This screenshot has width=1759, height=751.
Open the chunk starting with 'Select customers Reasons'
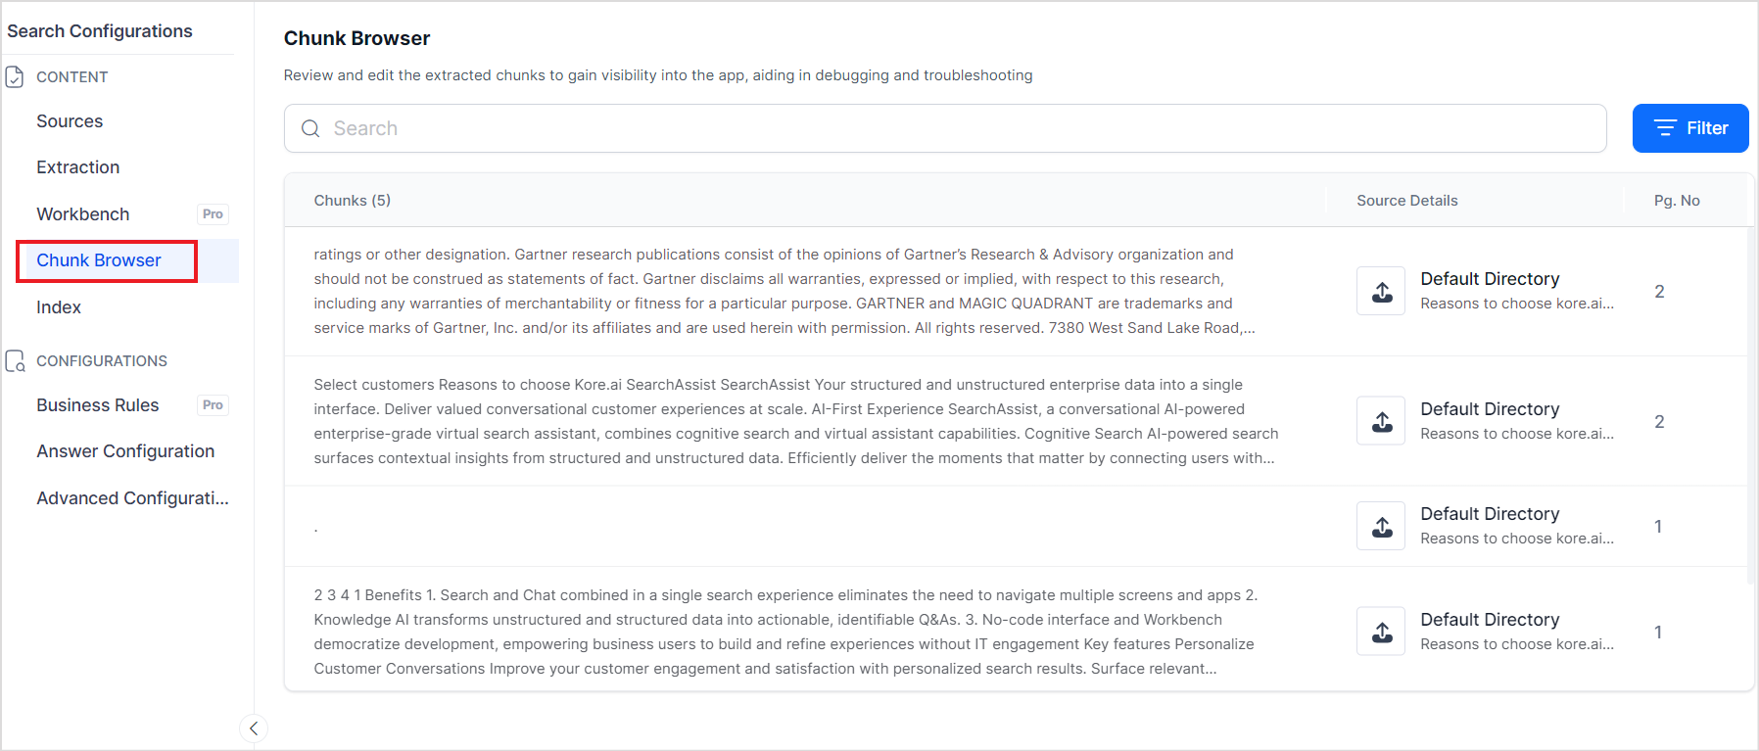pyautogui.click(x=795, y=422)
